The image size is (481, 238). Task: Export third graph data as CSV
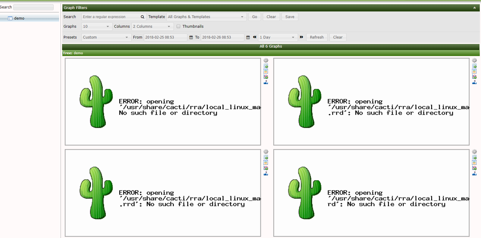coord(266,157)
